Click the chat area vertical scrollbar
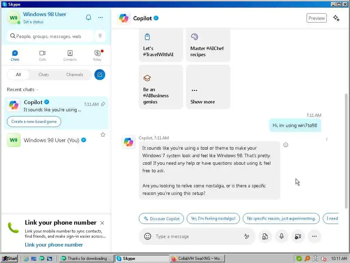The width and height of the screenshot is (350, 263). click(346, 151)
